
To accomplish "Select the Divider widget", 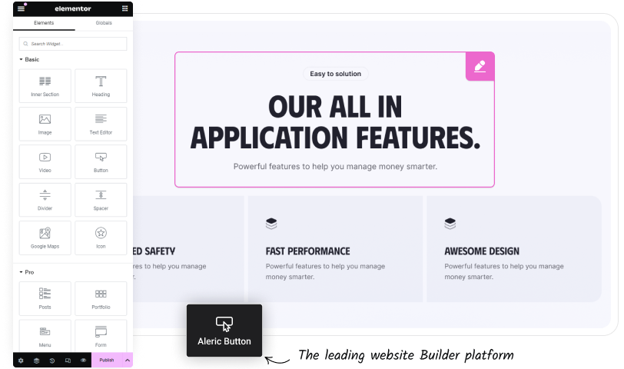I will (45, 199).
